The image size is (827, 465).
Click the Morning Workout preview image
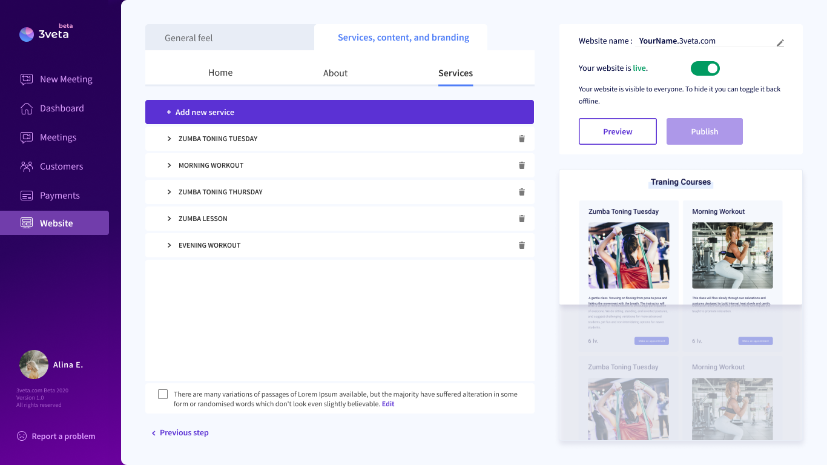click(733, 255)
